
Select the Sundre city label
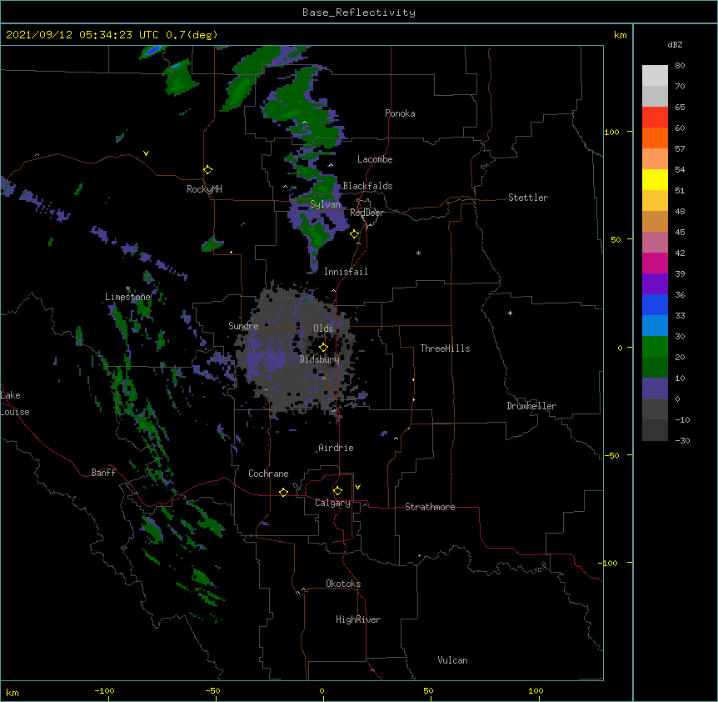coord(243,326)
